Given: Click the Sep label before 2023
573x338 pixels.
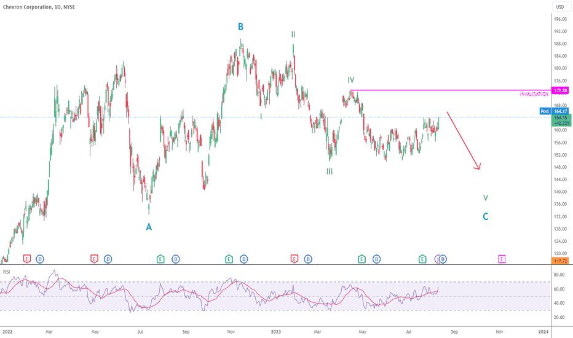Looking at the screenshot, I should tap(186, 332).
